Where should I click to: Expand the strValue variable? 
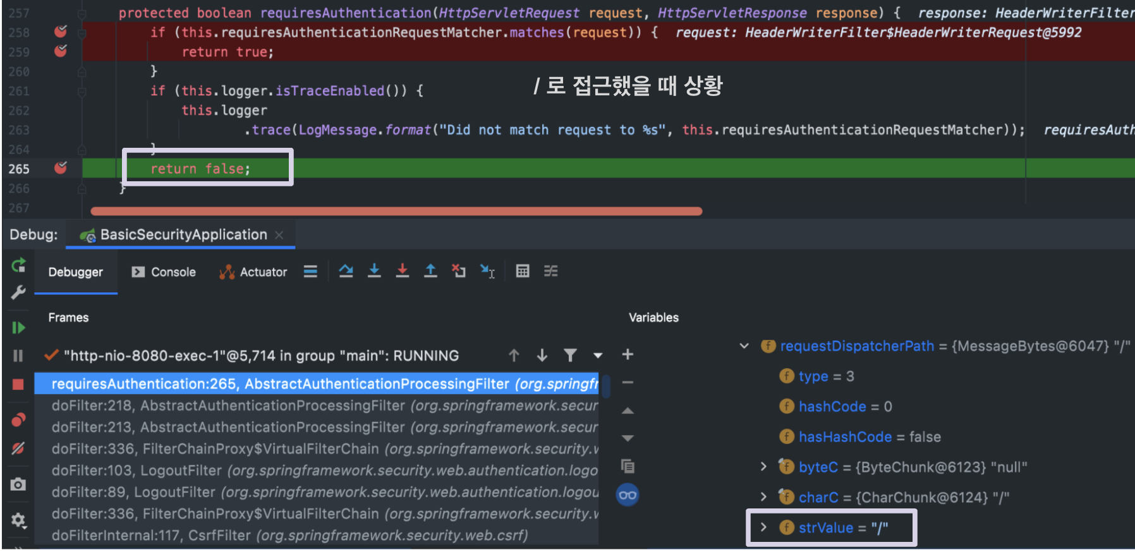tap(763, 527)
